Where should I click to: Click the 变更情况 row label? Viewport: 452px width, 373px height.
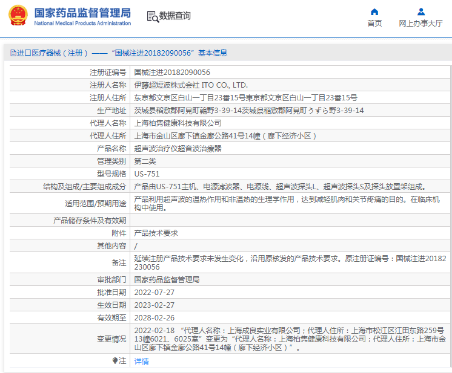pos(111,340)
